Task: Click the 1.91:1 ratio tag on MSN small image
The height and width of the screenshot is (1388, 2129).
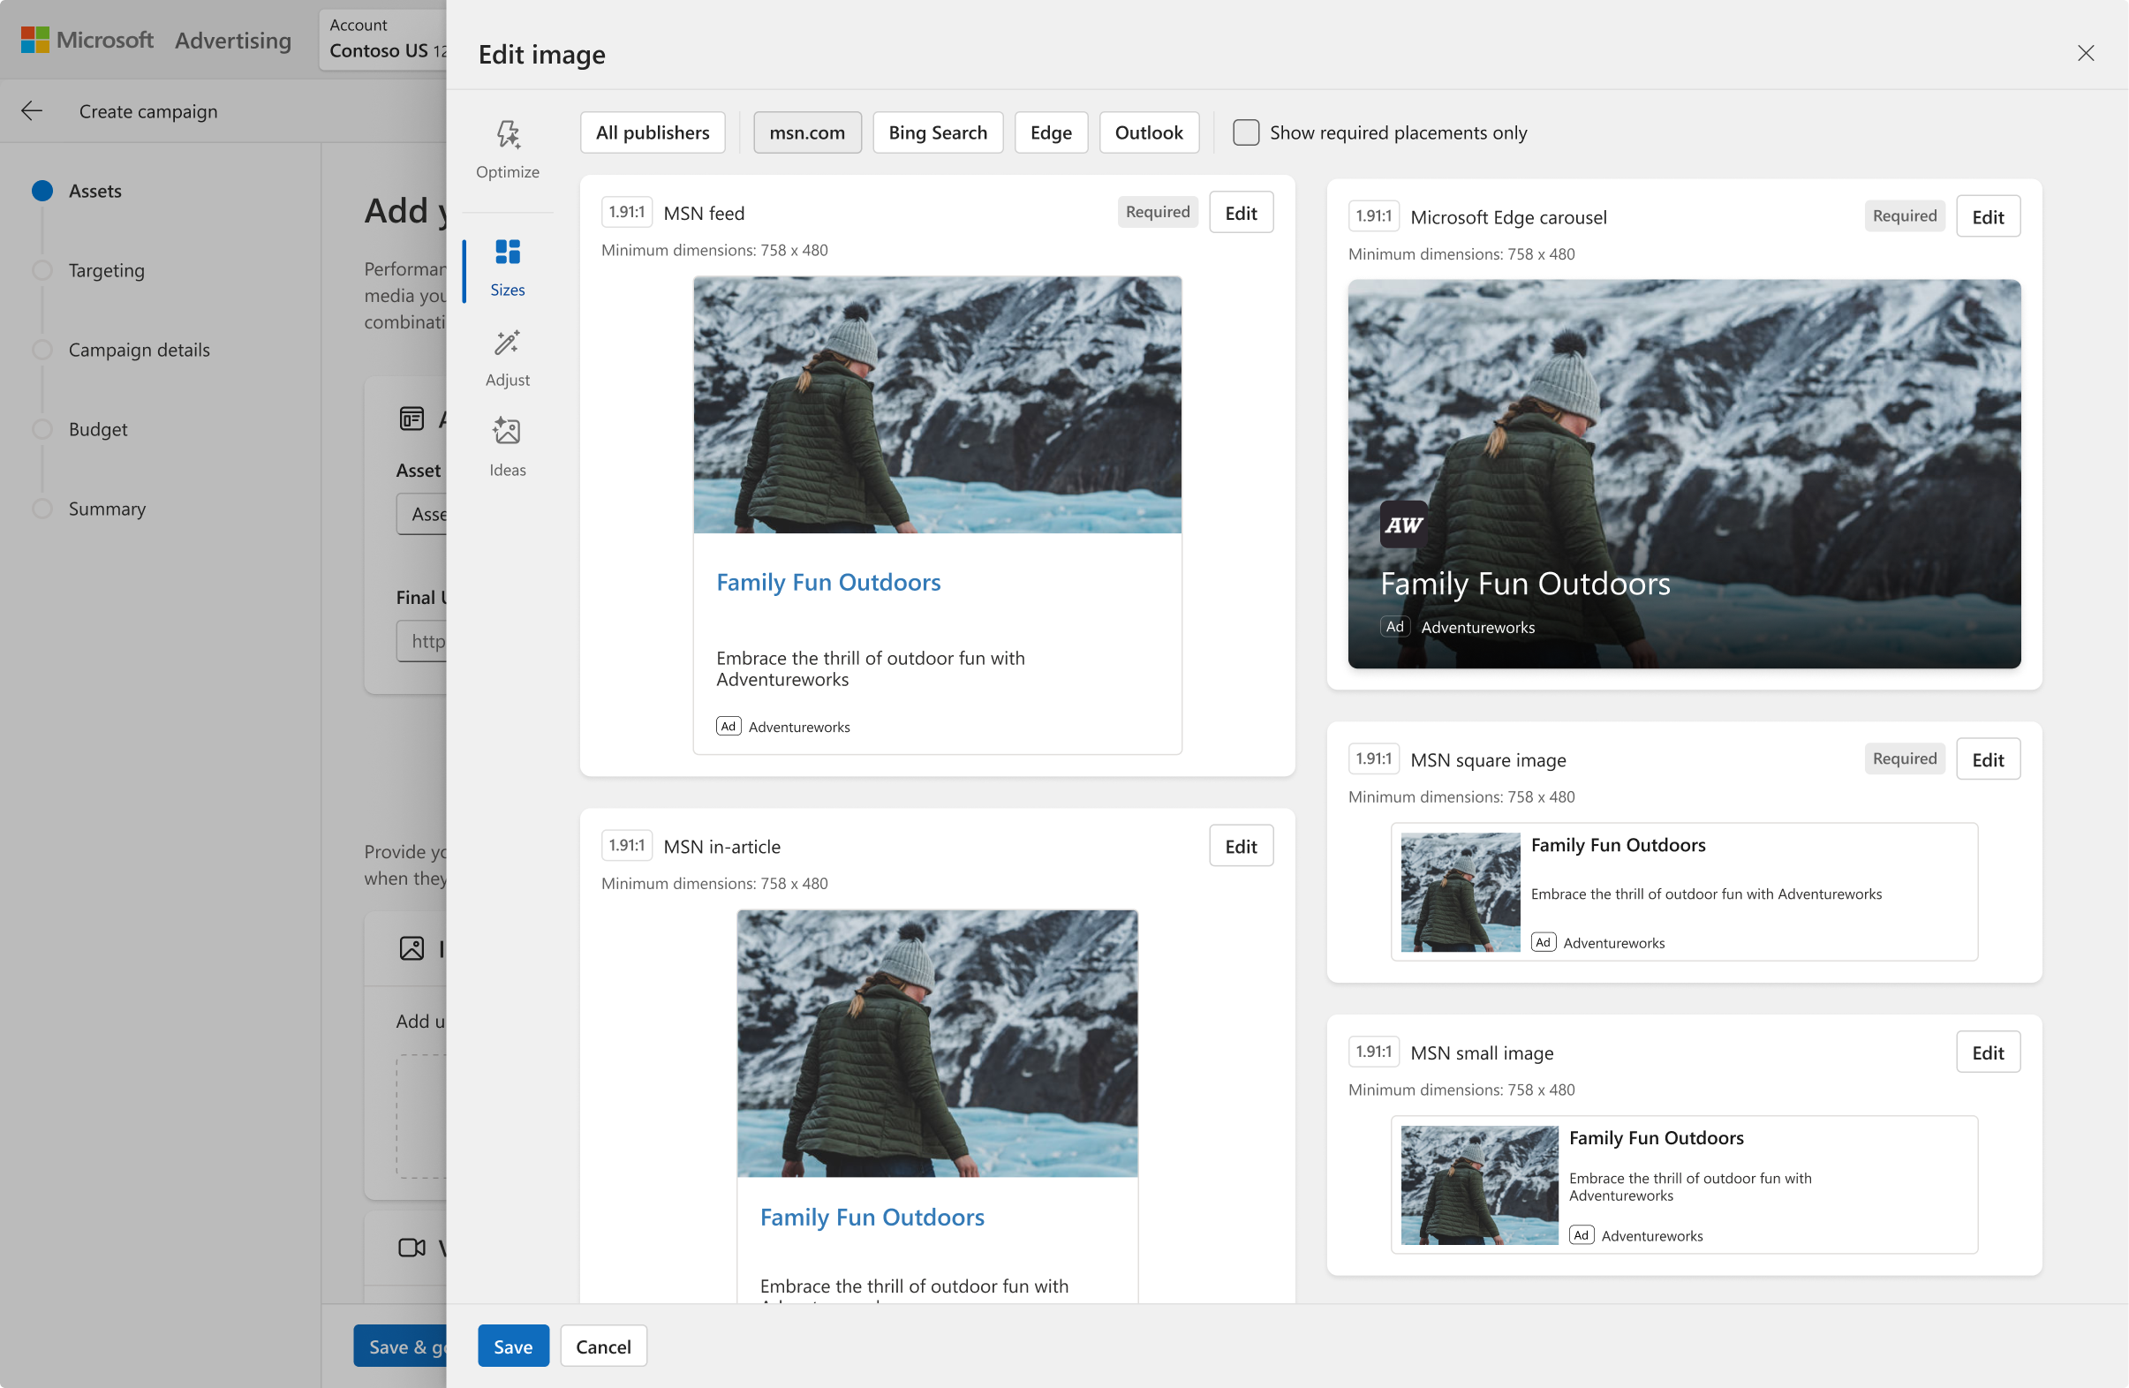Action: pyautogui.click(x=1373, y=1052)
